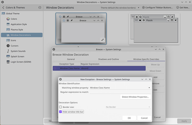Open the hamburger menu beside Colors & Themes
The width and height of the screenshot is (192, 125).
click(40, 7)
